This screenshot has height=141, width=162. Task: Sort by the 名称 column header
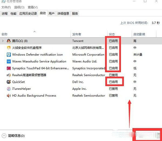[4, 34]
